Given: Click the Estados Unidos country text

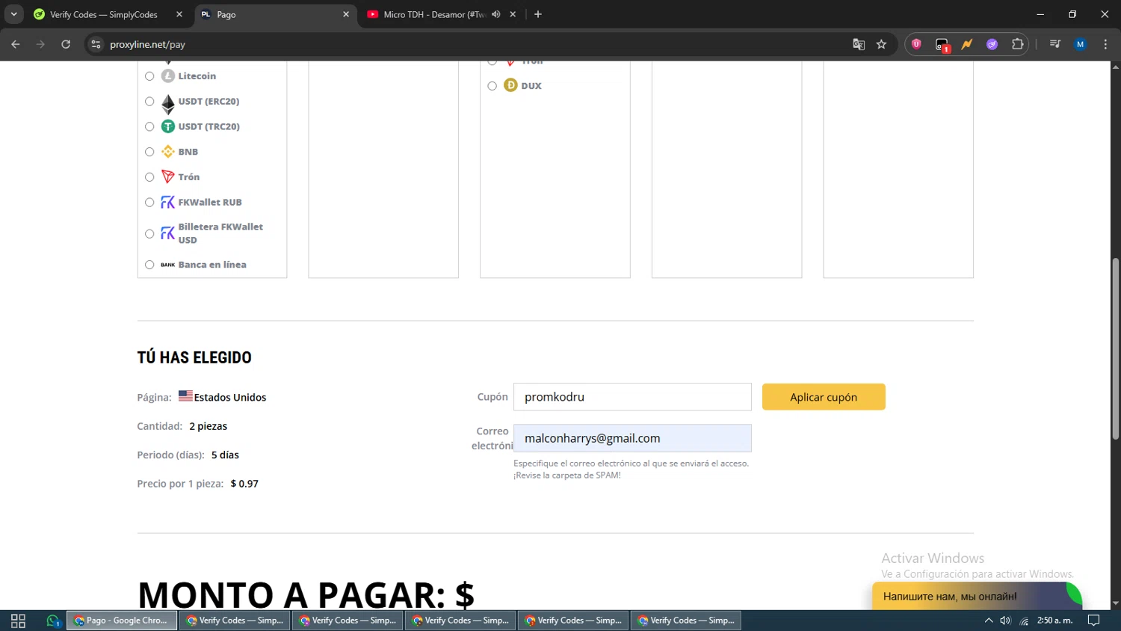Looking at the screenshot, I should [x=230, y=398].
